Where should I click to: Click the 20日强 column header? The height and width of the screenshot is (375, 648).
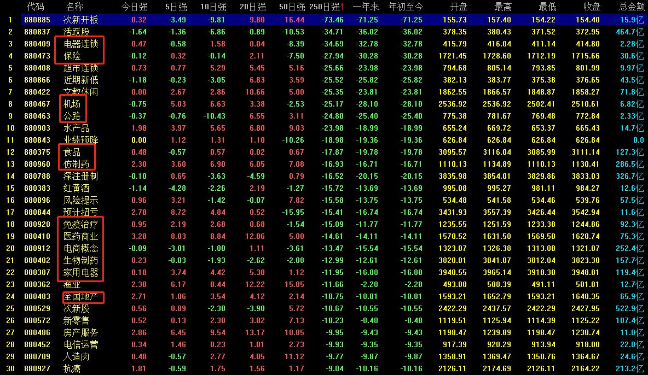(x=252, y=7)
